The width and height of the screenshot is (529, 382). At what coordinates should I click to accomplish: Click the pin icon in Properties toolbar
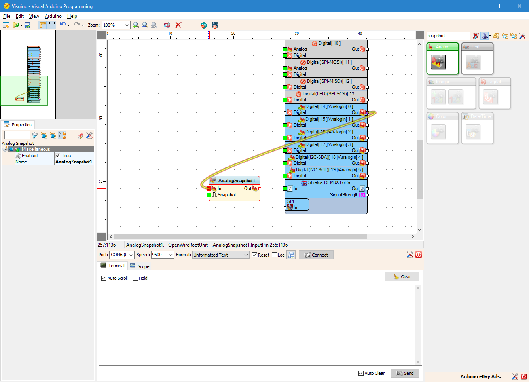point(80,135)
